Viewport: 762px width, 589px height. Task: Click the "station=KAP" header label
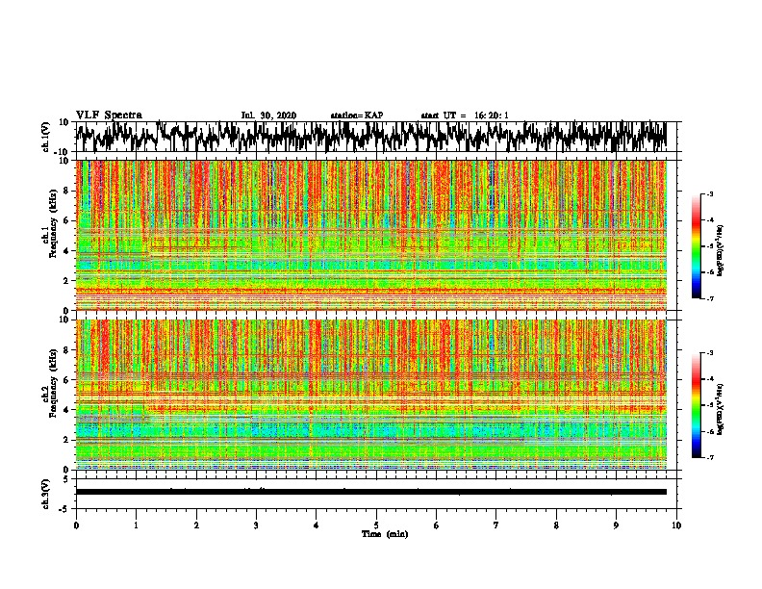coord(357,115)
